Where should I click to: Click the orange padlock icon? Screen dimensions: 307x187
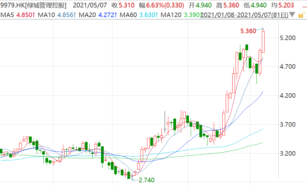coord(302,15)
